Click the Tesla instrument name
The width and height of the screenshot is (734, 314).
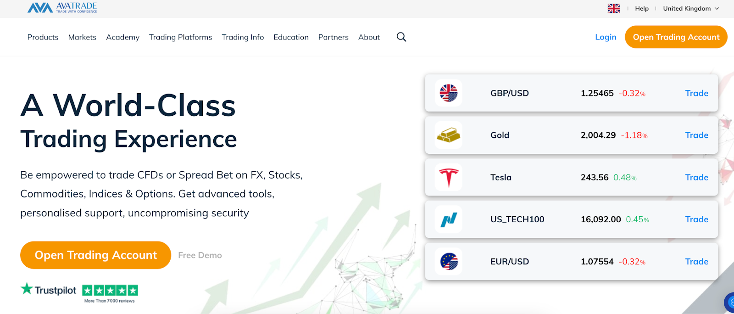500,178
